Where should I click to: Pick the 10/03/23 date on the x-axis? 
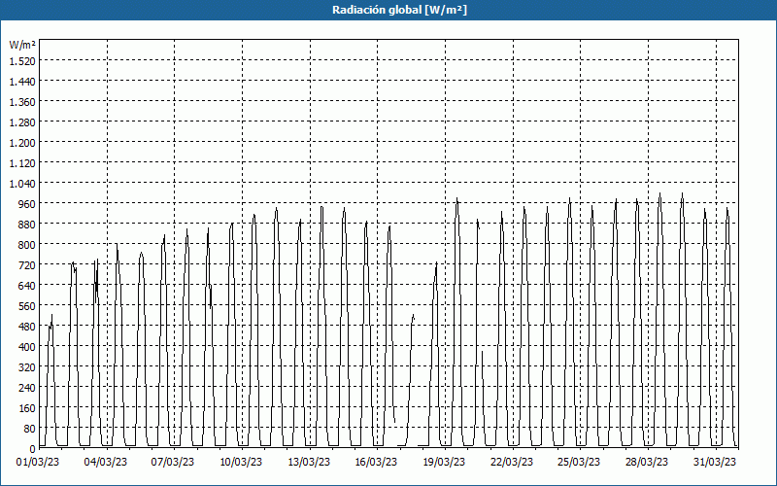click(x=241, y=462)
